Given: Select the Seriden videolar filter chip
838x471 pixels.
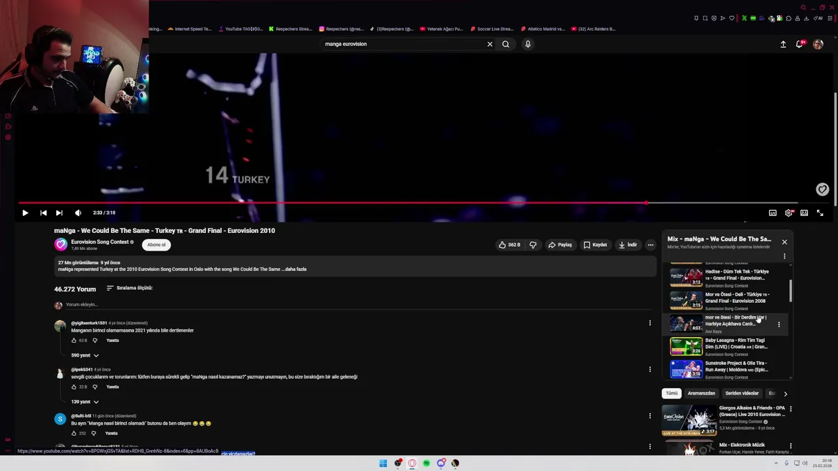Looking at the screenshot, I should pyautogui.click(x=742, y=393).
